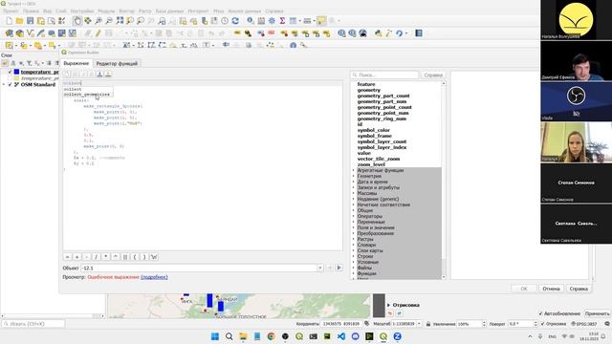Toggle OSM Standard layer visibility

(11, 84)
